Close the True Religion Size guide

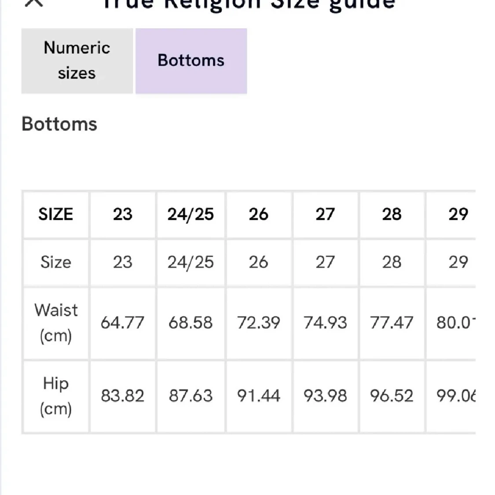pos(34,4)
